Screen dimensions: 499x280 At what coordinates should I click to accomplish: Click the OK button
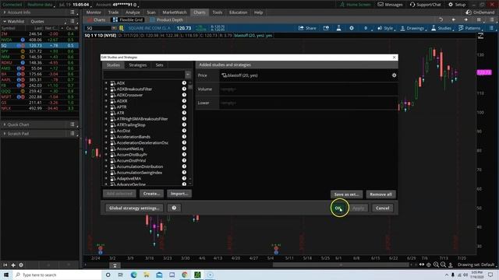click(338, 208)
